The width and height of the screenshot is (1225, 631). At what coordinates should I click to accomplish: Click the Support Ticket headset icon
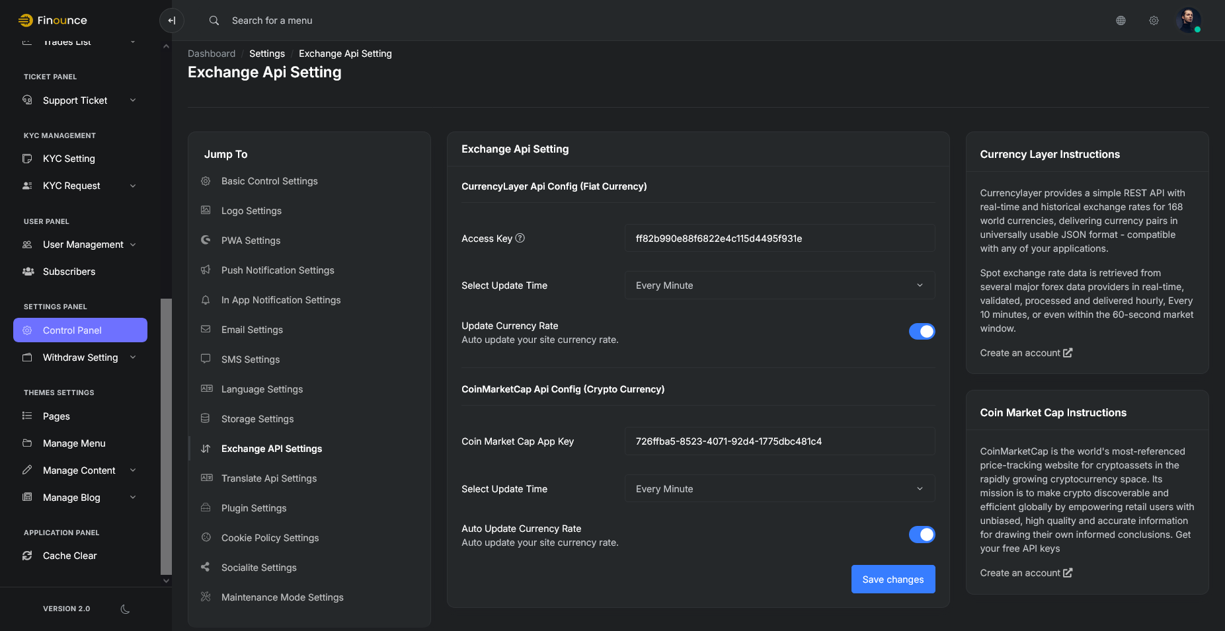pyautogui.click(x=27, y=100)
